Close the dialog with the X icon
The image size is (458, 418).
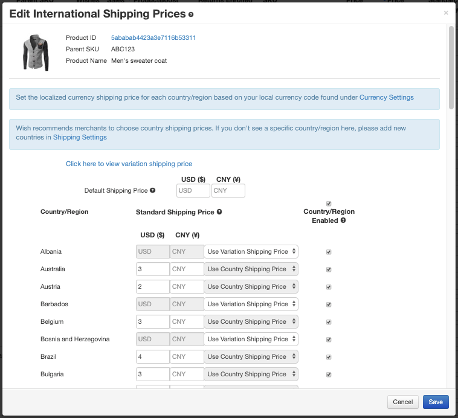point(446,13)
